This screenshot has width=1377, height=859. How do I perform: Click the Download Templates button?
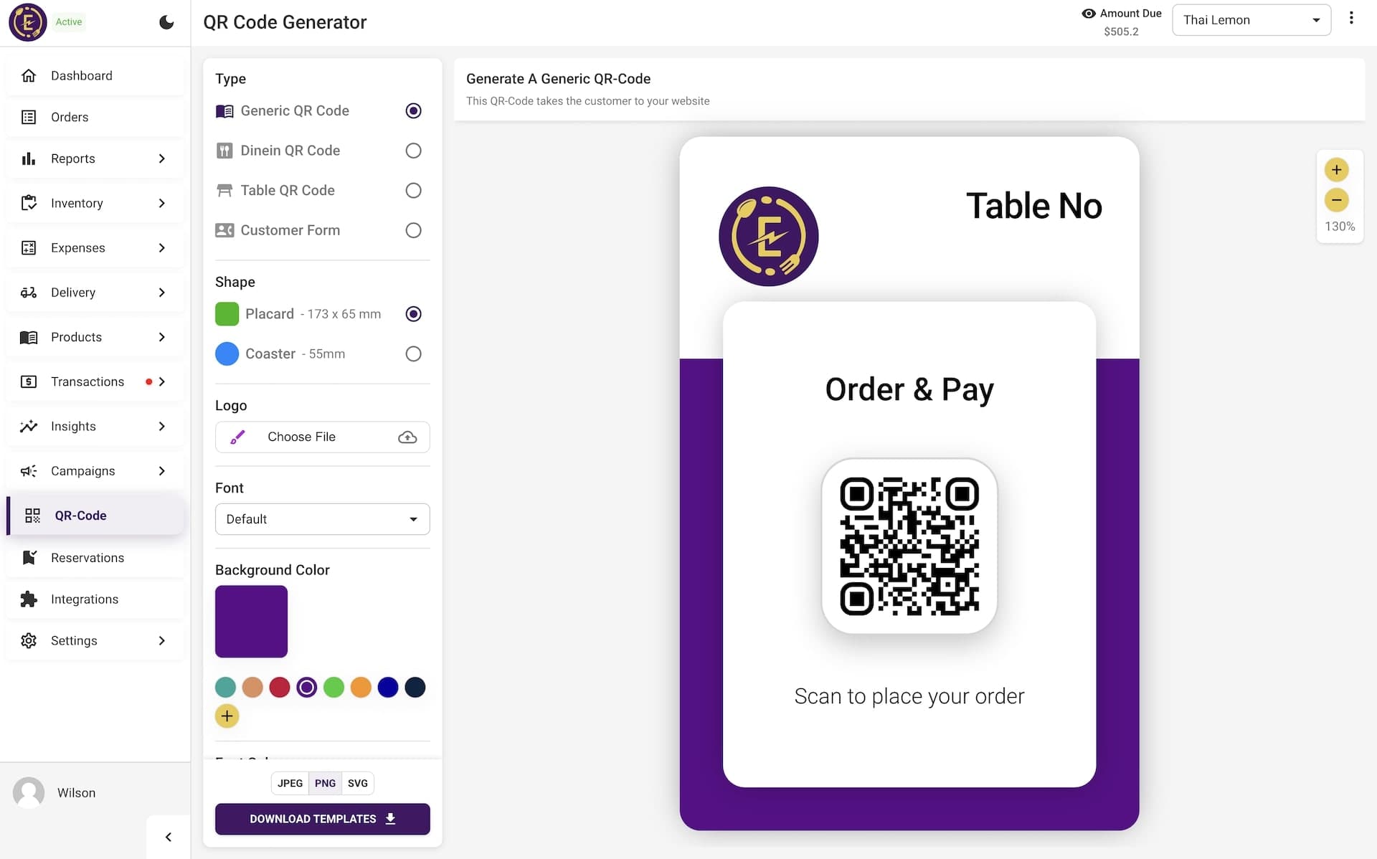tap(322, 819)
